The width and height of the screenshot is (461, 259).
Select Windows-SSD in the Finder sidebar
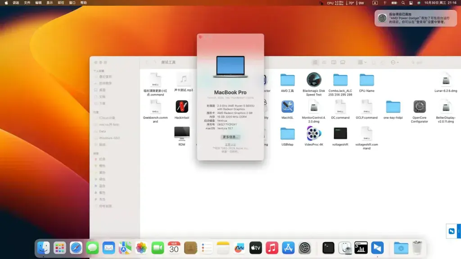(x=109, y=138)
